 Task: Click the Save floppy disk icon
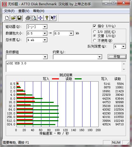pyautogui.click(x=19, y=18)
